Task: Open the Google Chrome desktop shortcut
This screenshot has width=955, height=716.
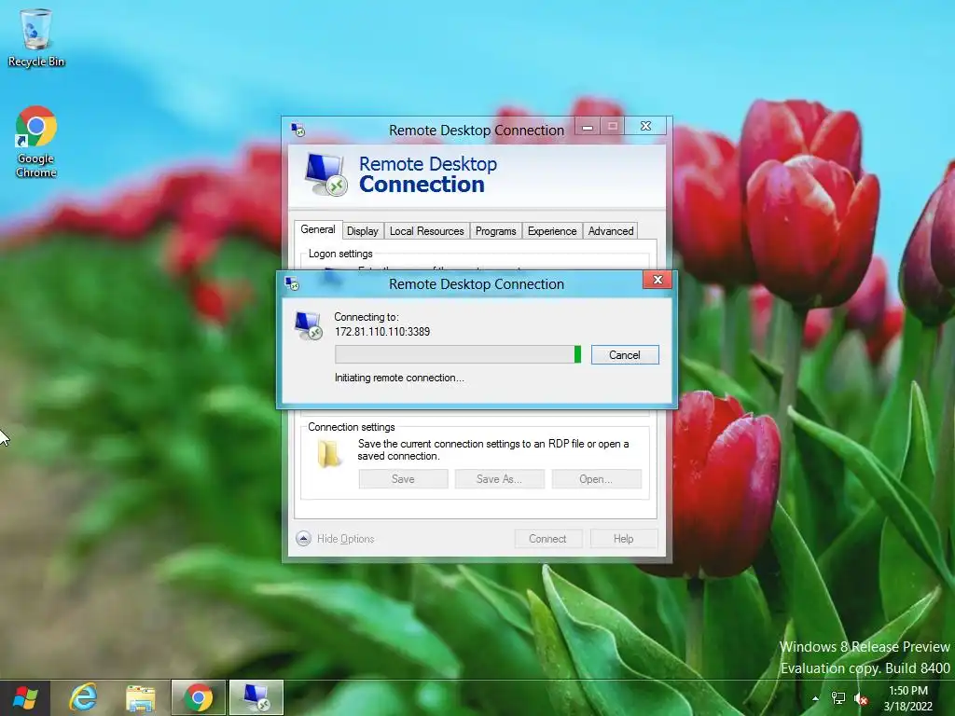Action: point(36,142)
